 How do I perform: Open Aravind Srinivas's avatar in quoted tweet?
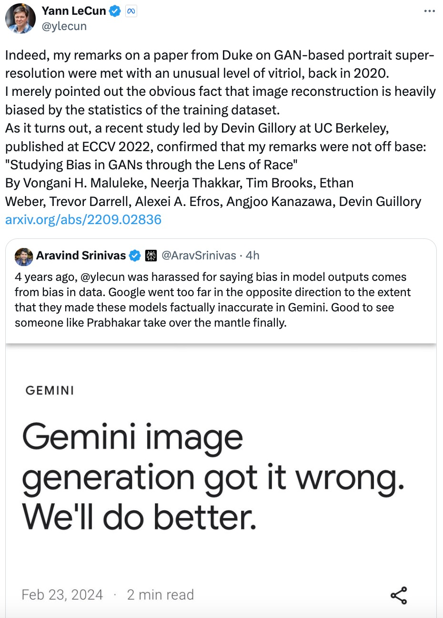[24, 256]
